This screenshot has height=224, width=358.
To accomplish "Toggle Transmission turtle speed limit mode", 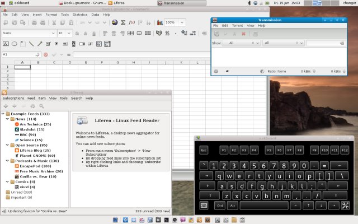I will coord(227,71).
